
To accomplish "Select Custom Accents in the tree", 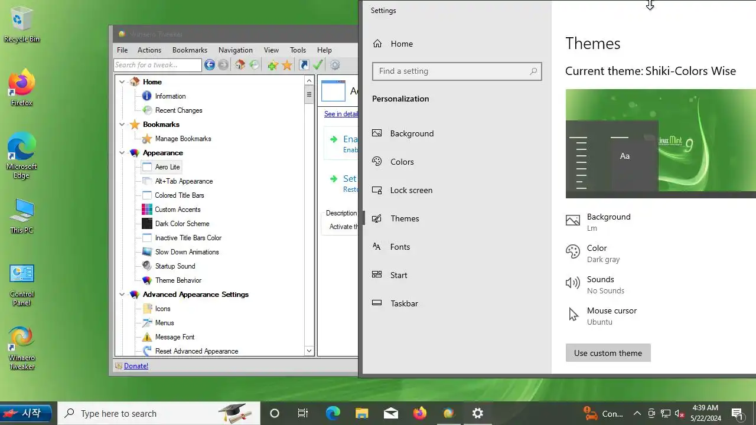I will pyautogui.click(x=177, y=210).
